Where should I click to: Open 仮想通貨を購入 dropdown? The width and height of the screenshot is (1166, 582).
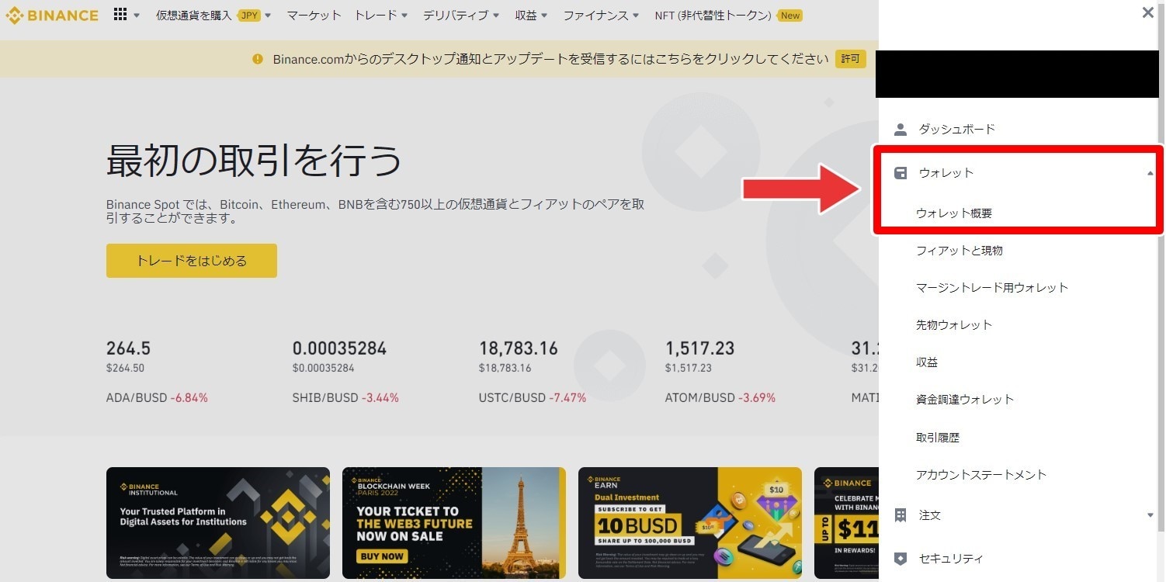click(213, 16)
